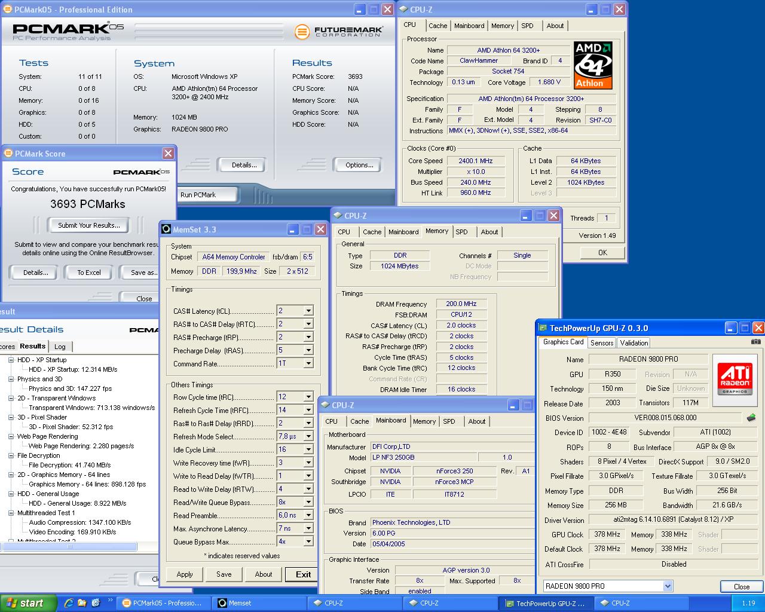This screenshot has width=765, height=612.
Task: Open the Log tab in Result Details
Action: pyautogui.click(x=60, y=347)
